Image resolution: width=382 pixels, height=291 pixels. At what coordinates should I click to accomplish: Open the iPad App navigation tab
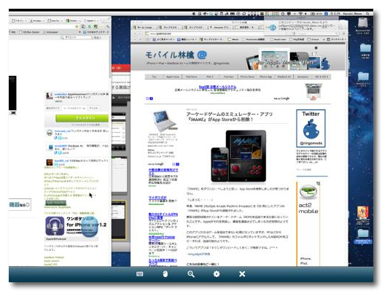(228, 77)
